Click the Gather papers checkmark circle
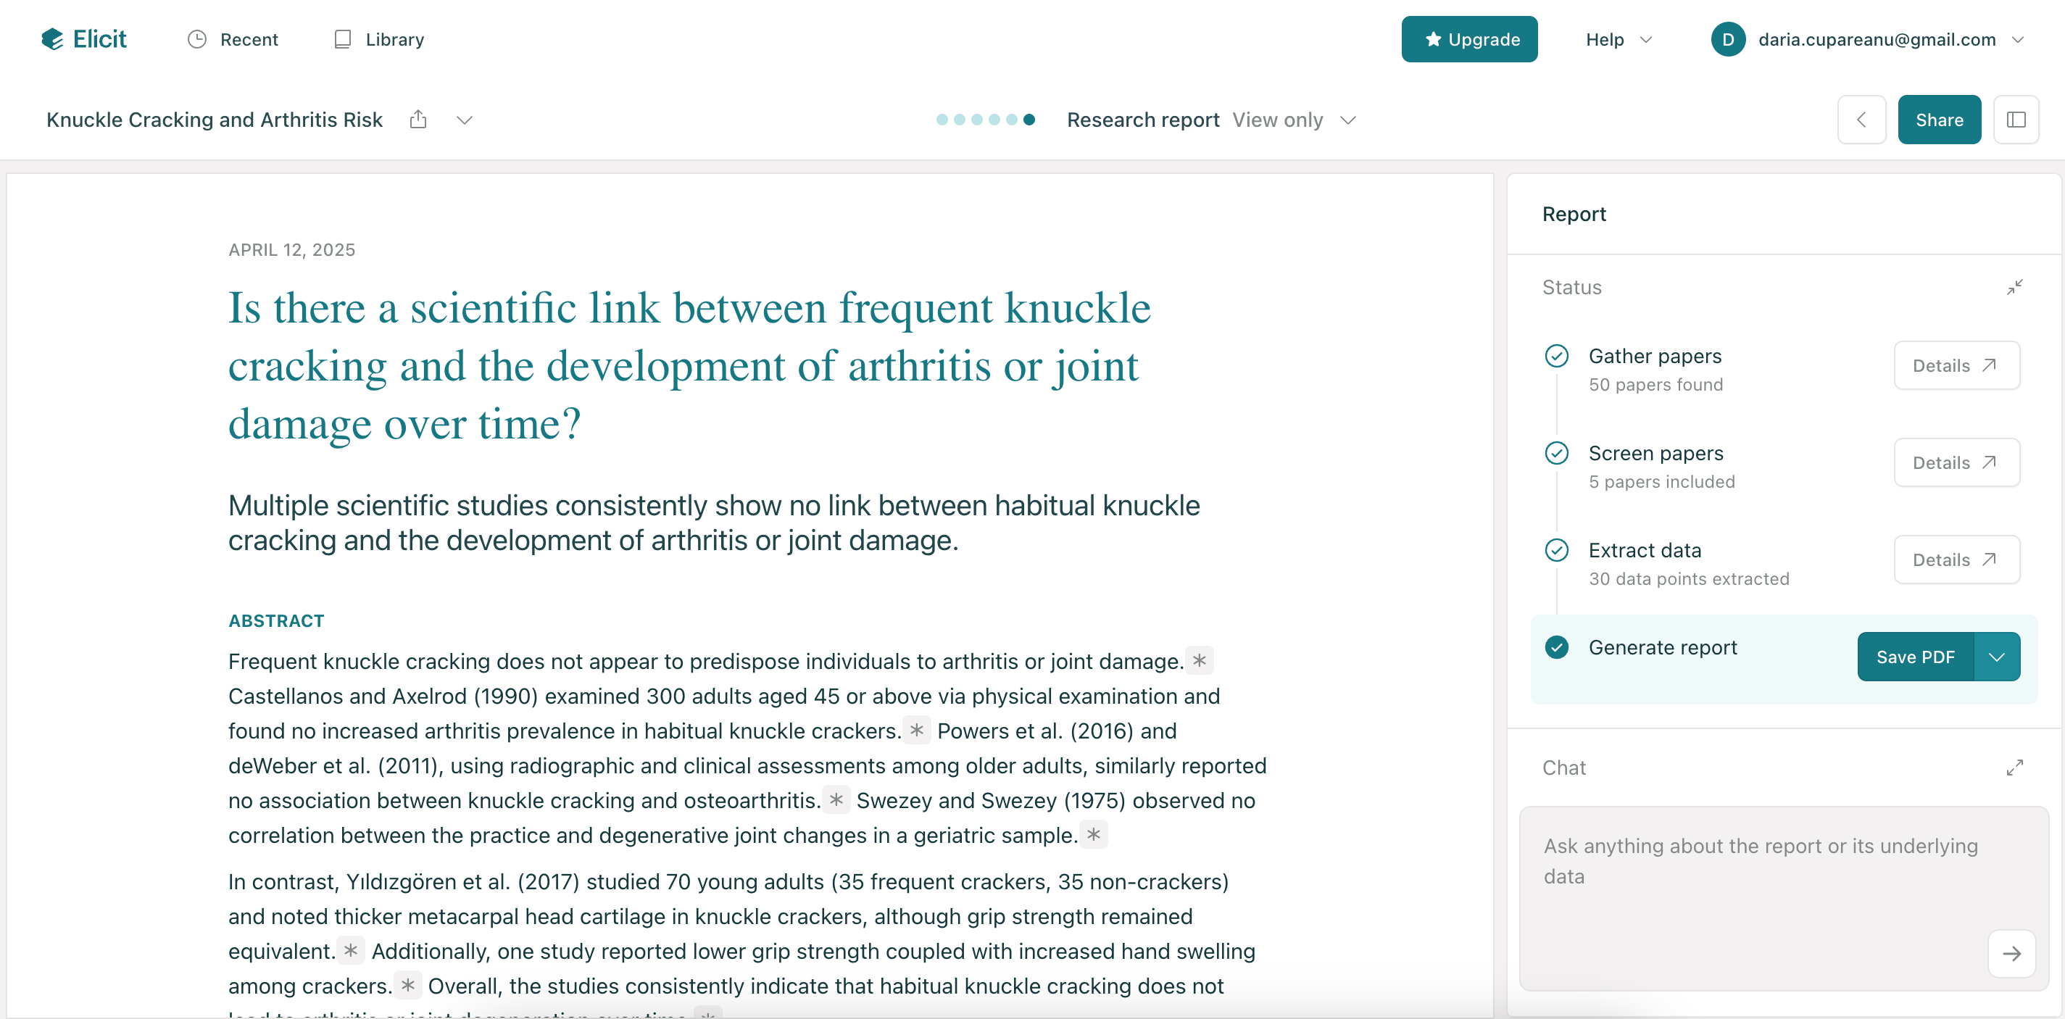2065x1019 pixels. [x=1556, y=356]
